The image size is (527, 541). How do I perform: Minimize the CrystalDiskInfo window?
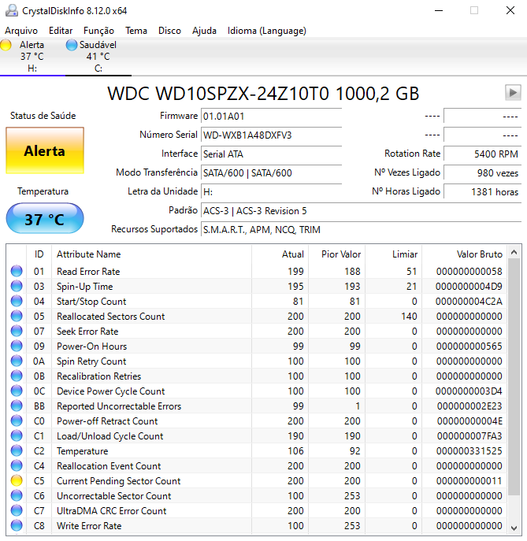point(439,10)
